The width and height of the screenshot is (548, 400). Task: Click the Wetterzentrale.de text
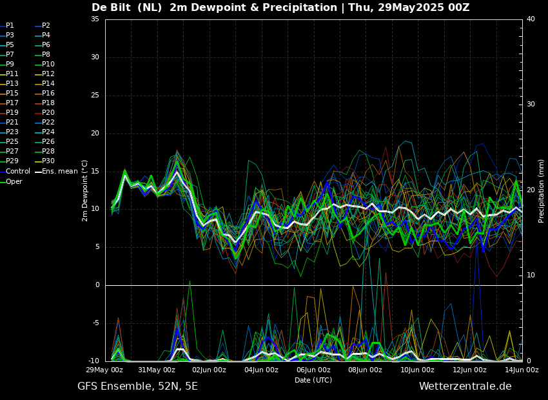465,386
